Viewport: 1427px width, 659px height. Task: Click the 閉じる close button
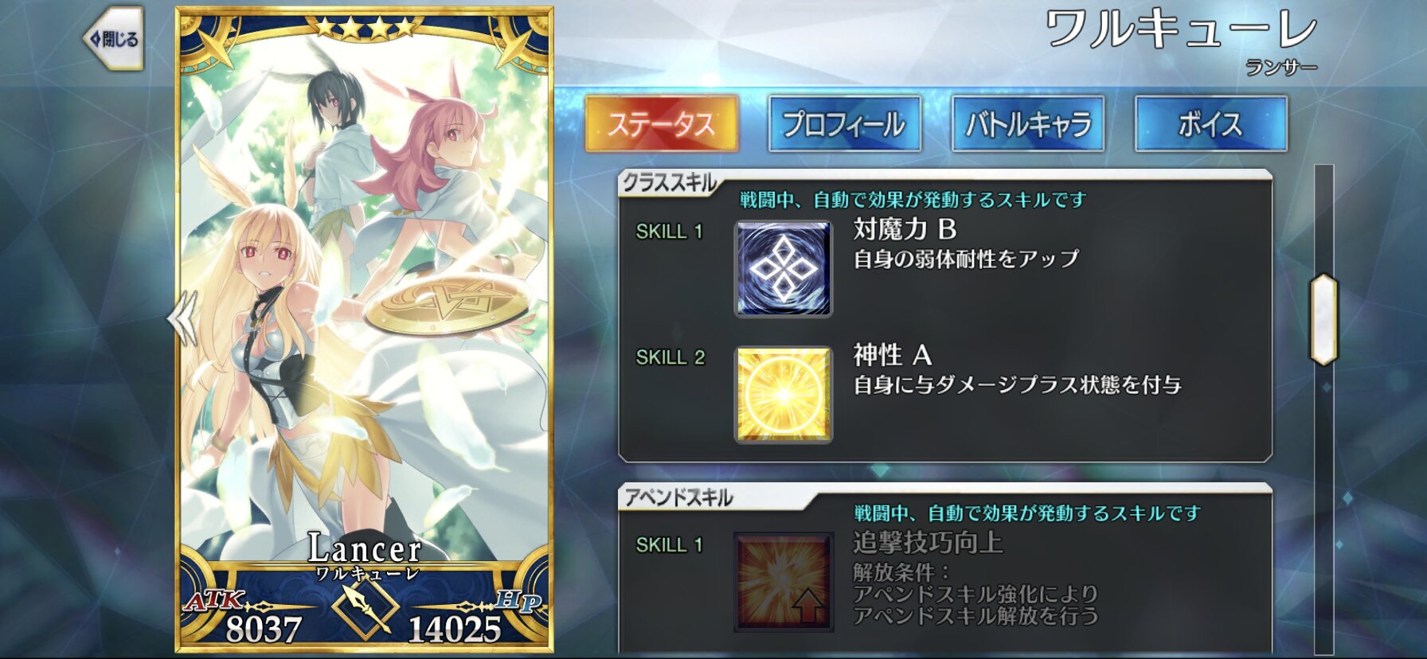tap(113, 39)
